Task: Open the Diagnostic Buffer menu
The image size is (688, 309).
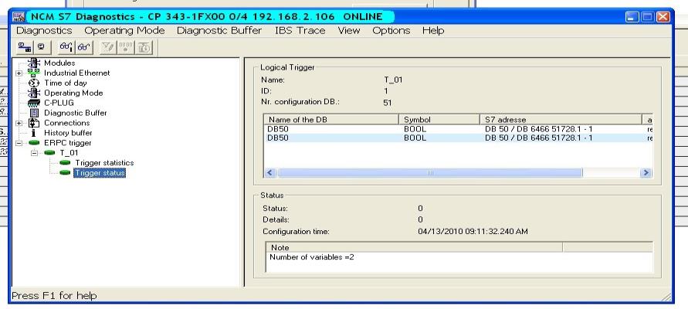Action: (x=219, y=31)
